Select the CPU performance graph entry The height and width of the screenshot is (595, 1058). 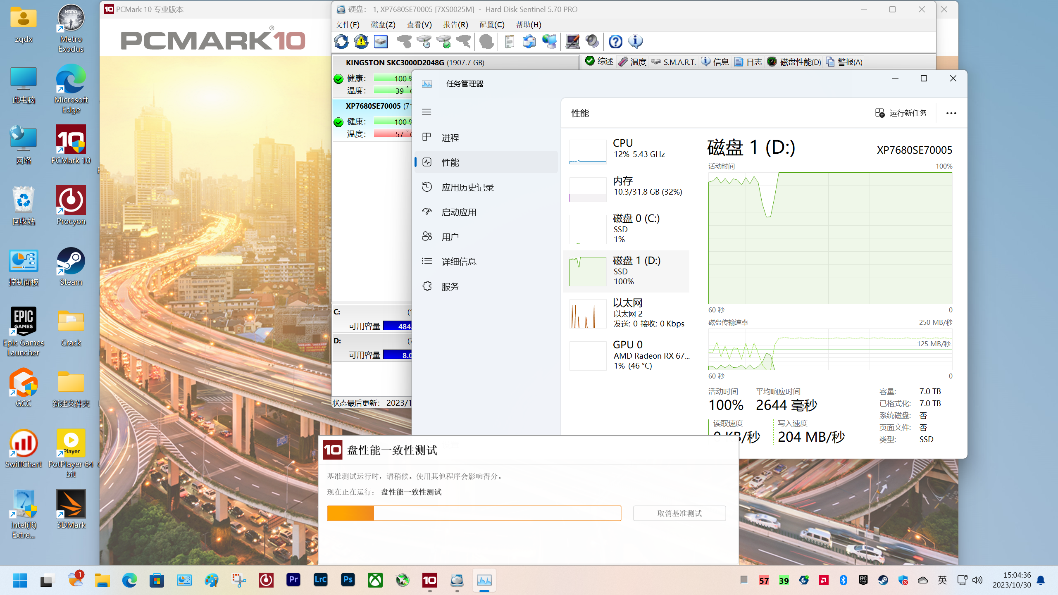[627, 151]
